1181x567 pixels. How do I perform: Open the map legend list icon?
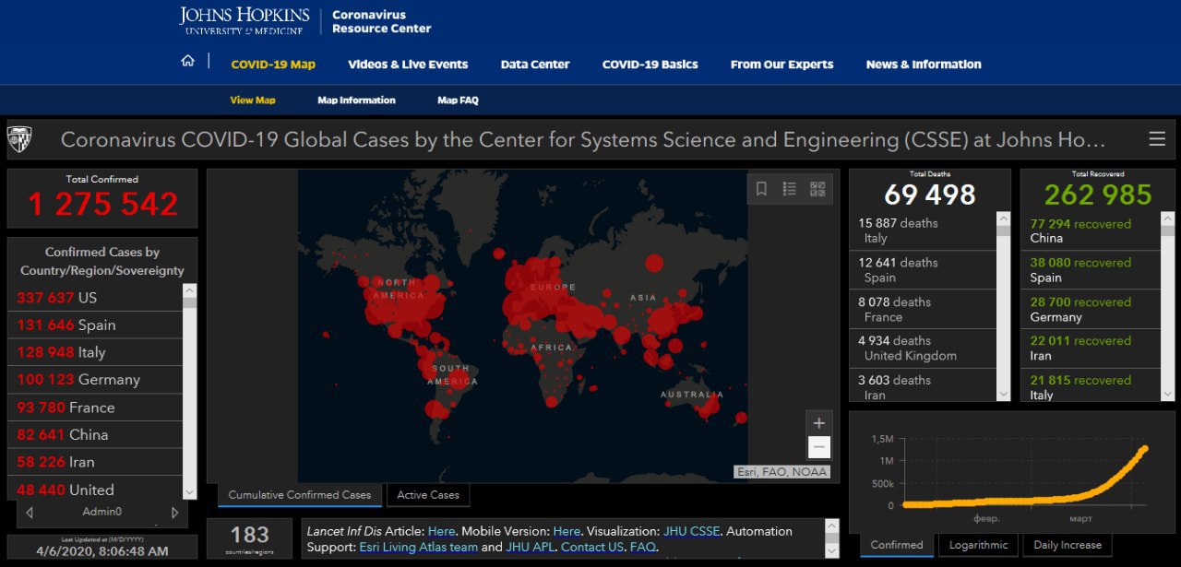tap(789, 189)
